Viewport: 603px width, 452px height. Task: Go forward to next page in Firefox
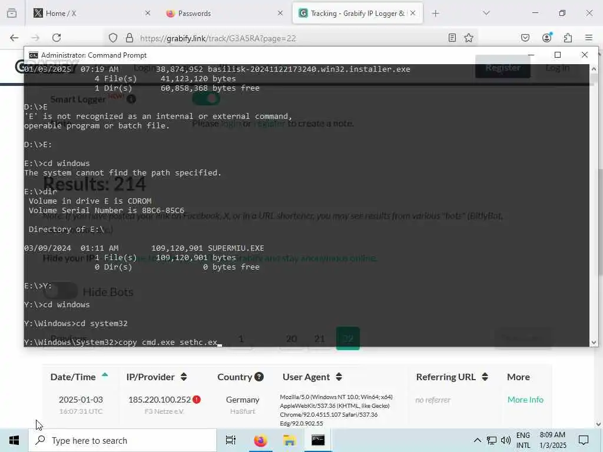point(35,38)
